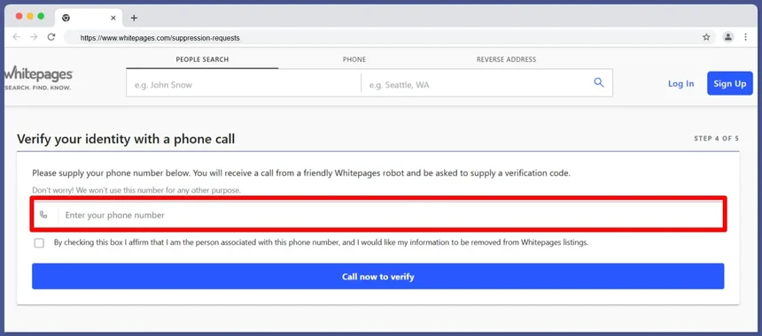Bookmark page with the star icon
This screenshot has width=762, height=336.
click(706, 37)
